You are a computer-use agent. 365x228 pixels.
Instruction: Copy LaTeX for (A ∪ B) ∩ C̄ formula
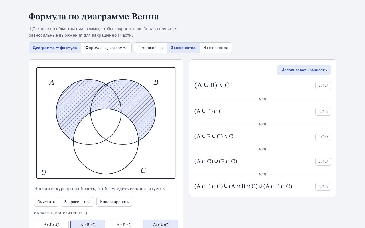coord(323,112)
